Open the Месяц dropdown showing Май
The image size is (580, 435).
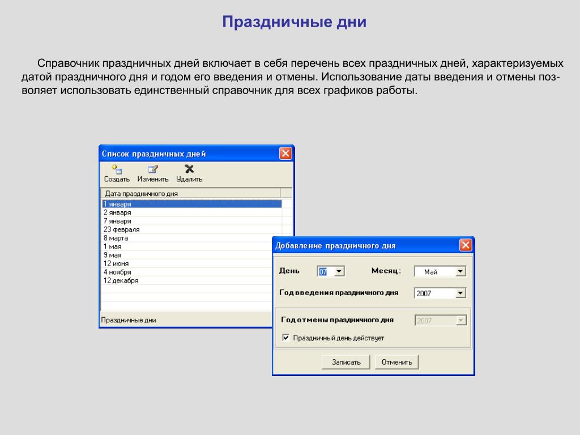(x=440, y=271)
